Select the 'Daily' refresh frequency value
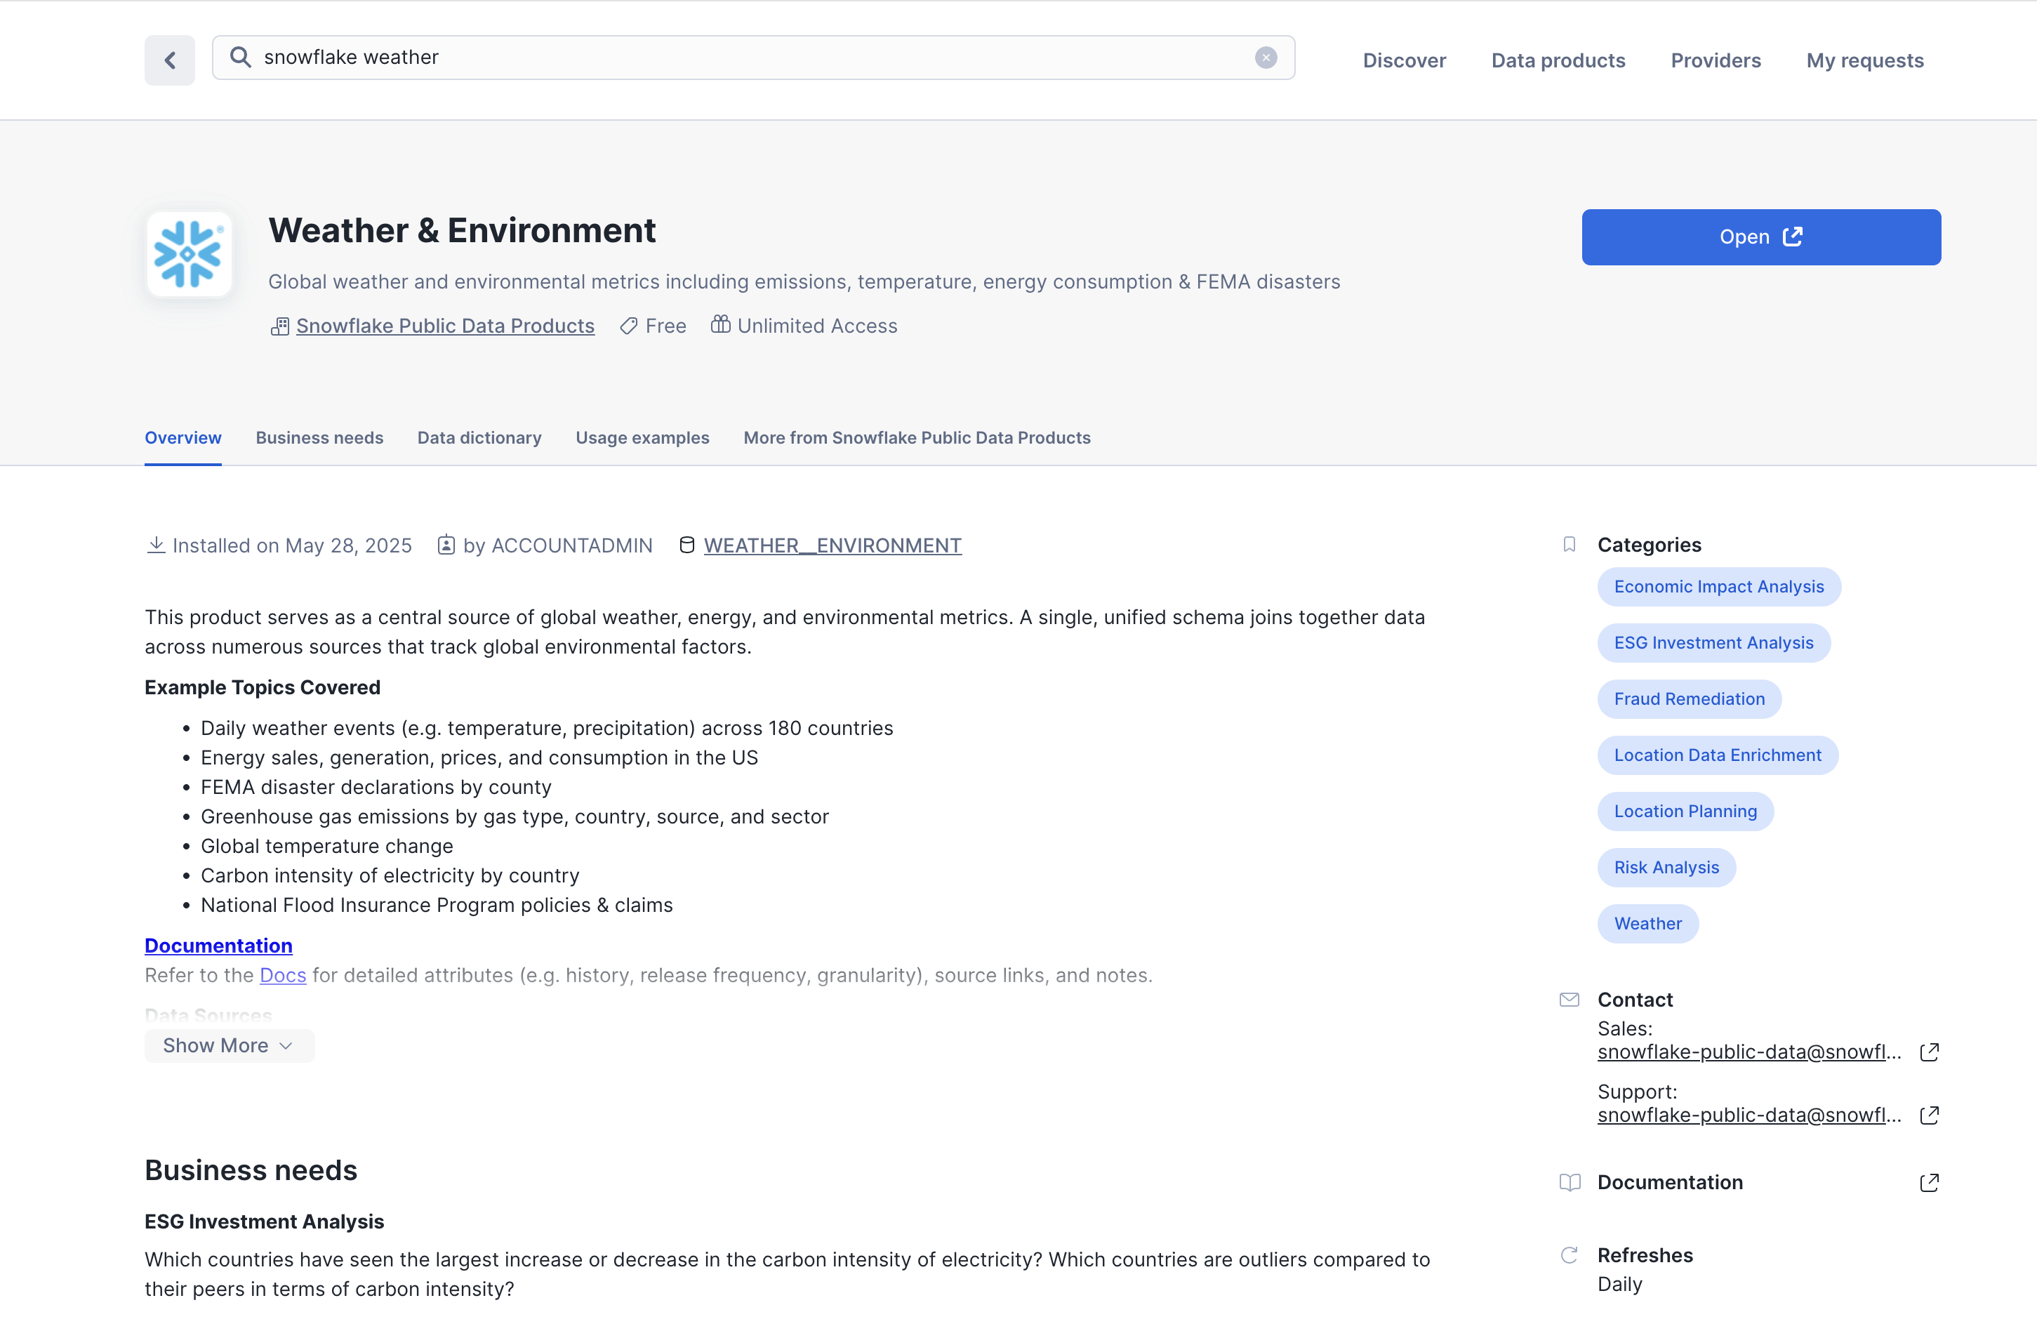 click(x=1619, y=1285)
